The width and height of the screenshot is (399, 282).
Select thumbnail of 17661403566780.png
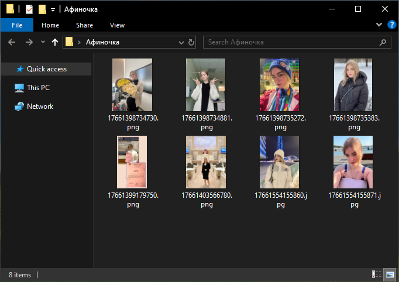(206, 162)
